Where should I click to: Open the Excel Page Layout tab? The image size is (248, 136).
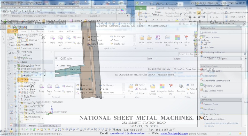click(x=174, y=8)
